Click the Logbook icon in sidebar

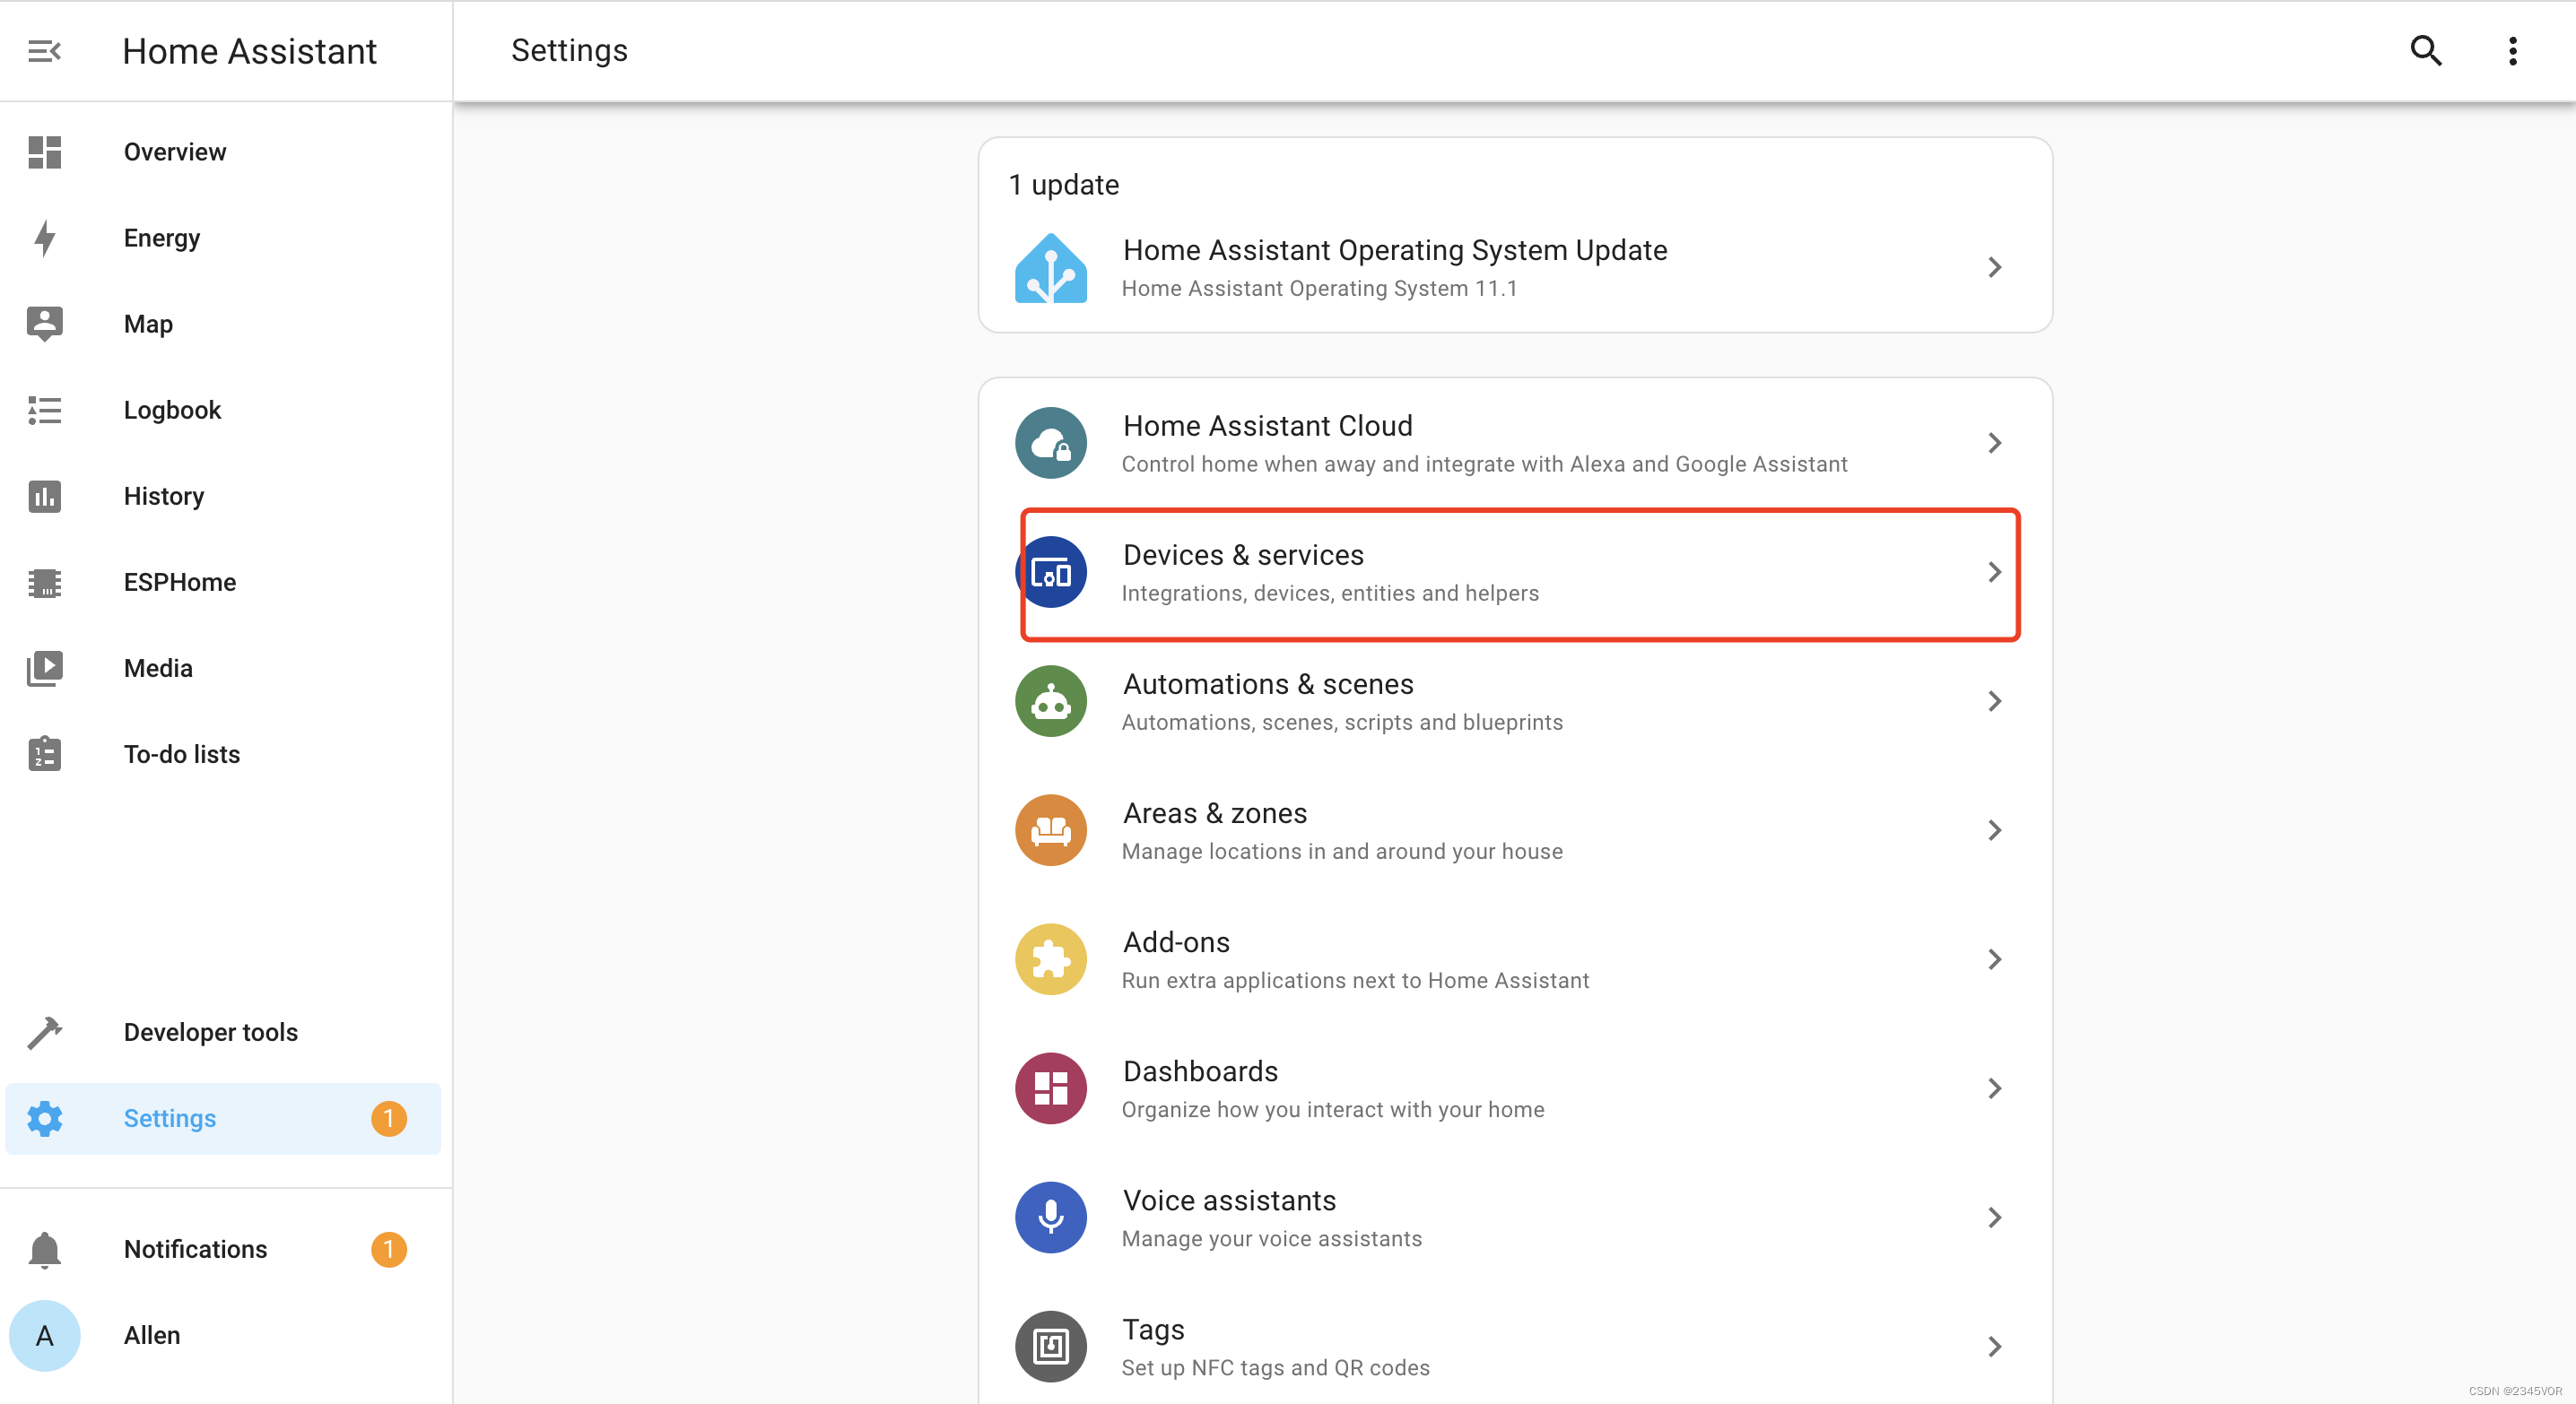coord(45,410)
